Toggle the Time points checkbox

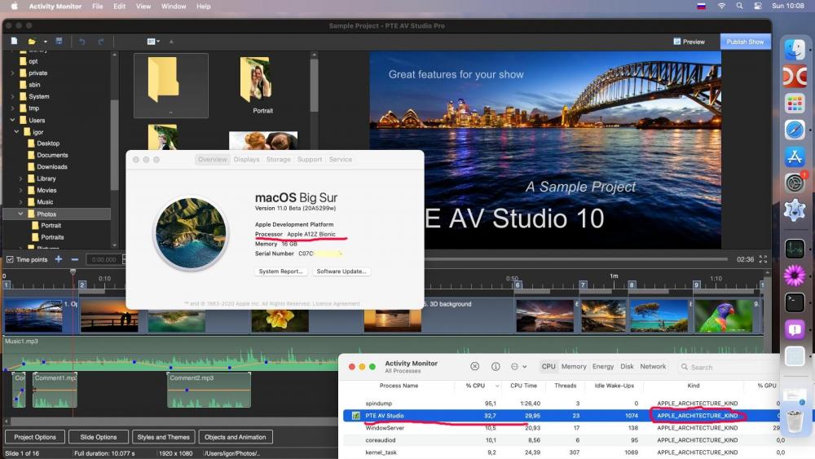pyautogui.click(x=10, y=260)
